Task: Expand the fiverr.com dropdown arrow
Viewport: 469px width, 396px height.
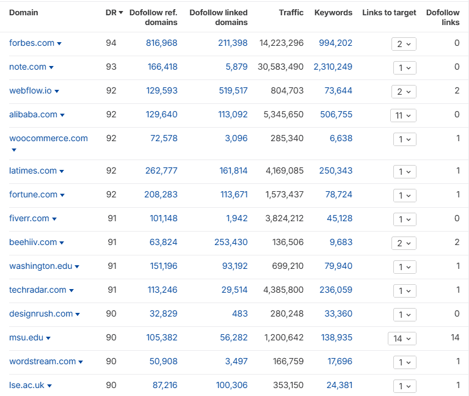Action: (x=54, y=219)
